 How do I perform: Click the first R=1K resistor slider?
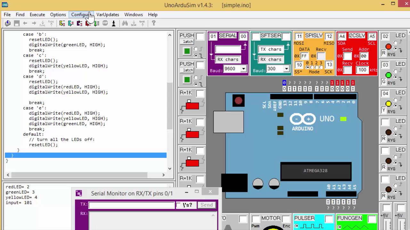(192, 106)
